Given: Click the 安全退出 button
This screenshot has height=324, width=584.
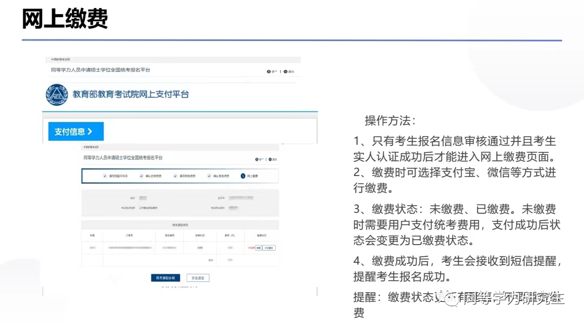Looking at the screenshot, I should (197, 278).
